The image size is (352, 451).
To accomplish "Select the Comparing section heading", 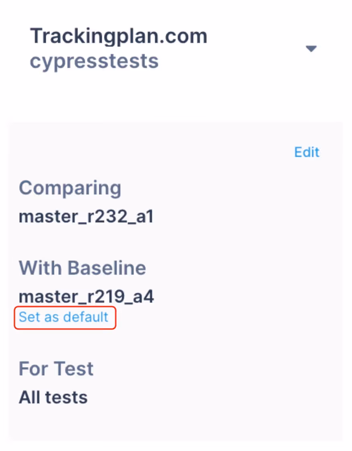I will (70, 187).
